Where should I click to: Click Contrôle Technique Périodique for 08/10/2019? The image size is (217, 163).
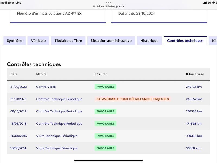59,111
